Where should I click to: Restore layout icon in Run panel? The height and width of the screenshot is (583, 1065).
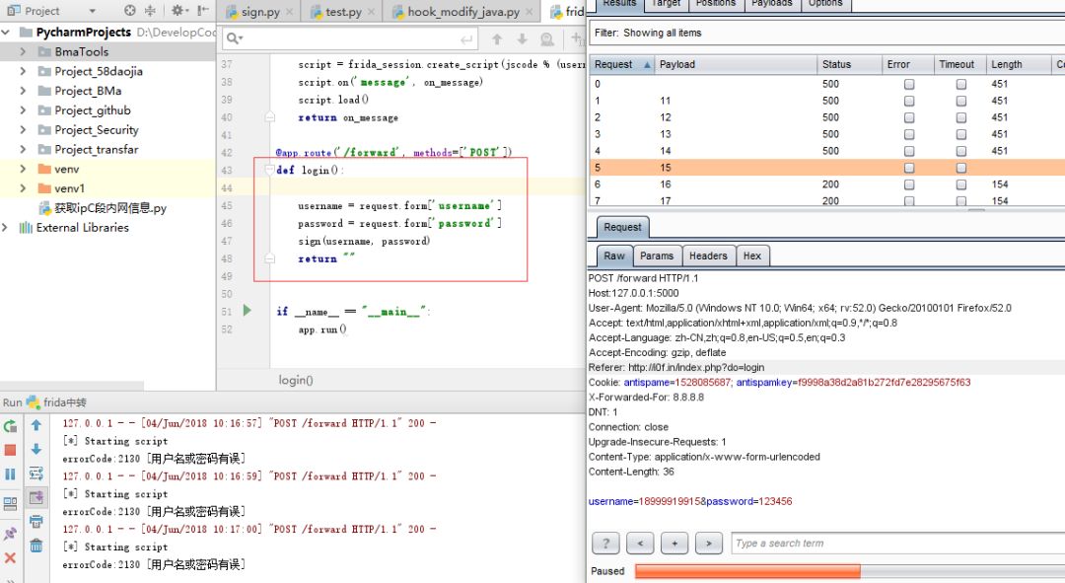(10, 503)
